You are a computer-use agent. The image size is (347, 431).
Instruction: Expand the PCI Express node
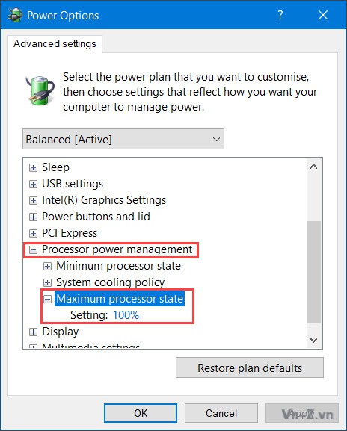click(x=33, y=233)
